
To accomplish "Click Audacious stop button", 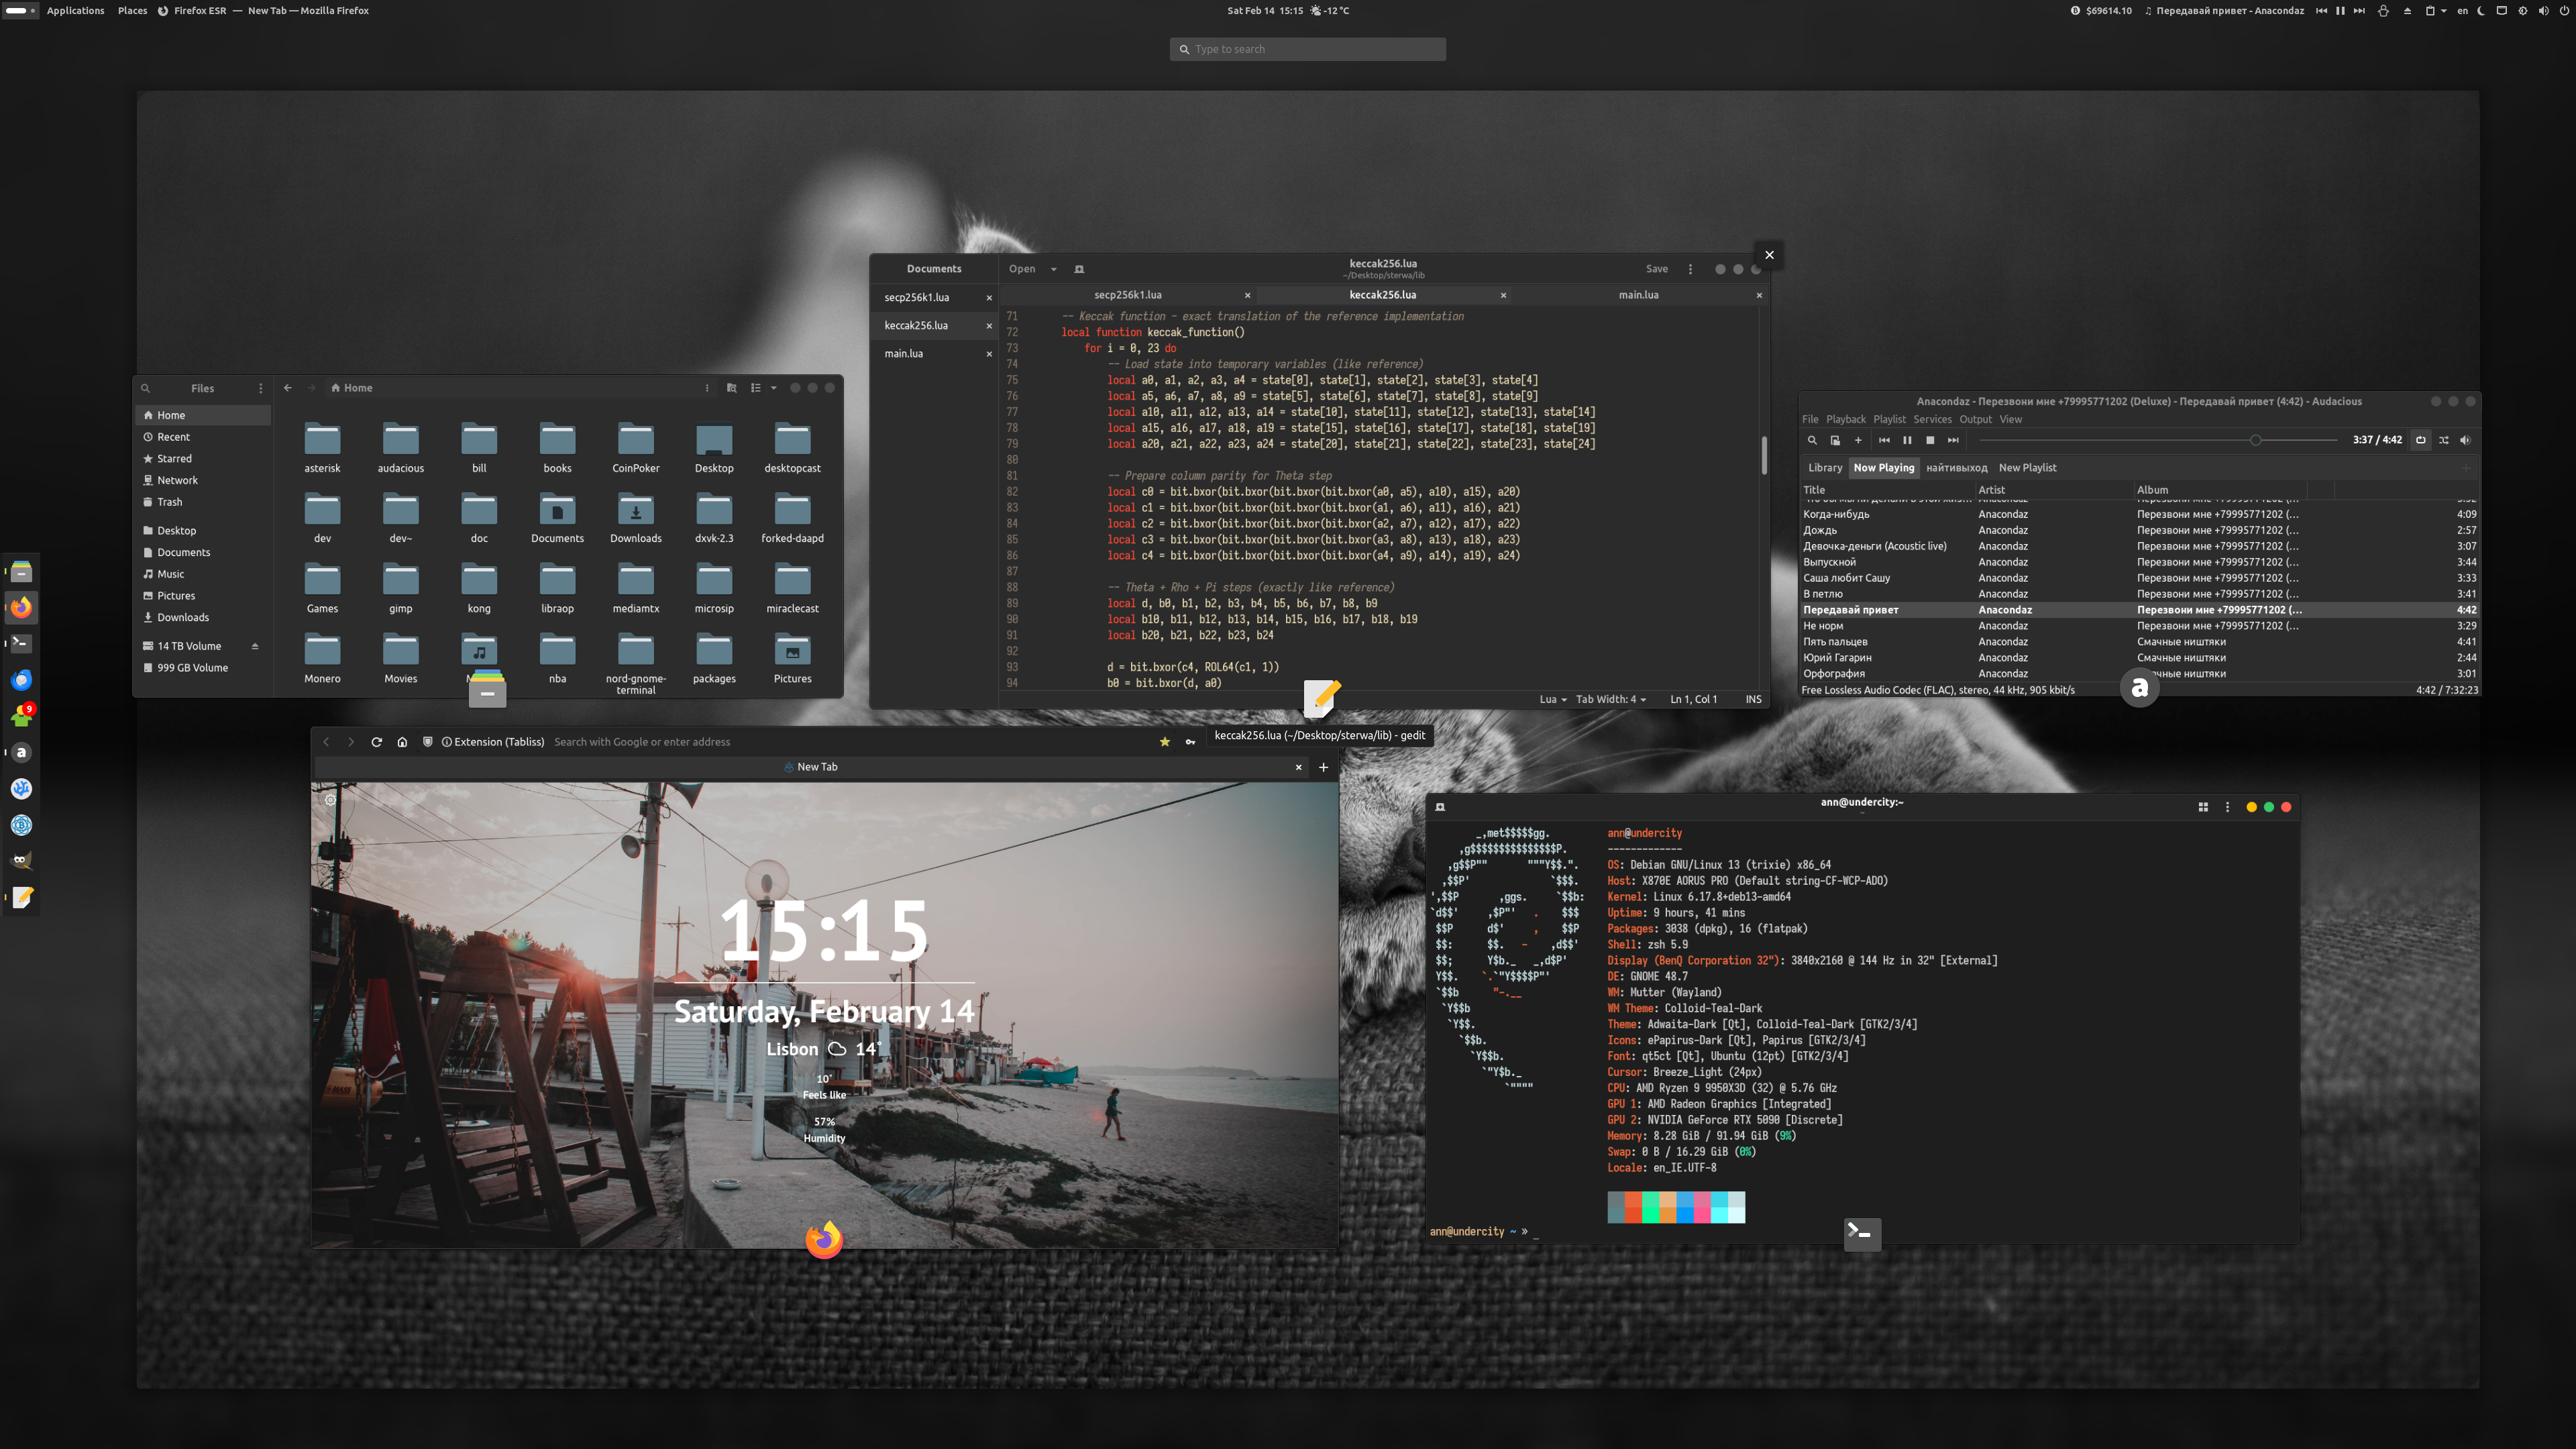I will [1930, 440].
